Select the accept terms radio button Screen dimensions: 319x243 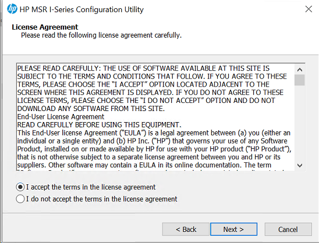pos(20,187)
